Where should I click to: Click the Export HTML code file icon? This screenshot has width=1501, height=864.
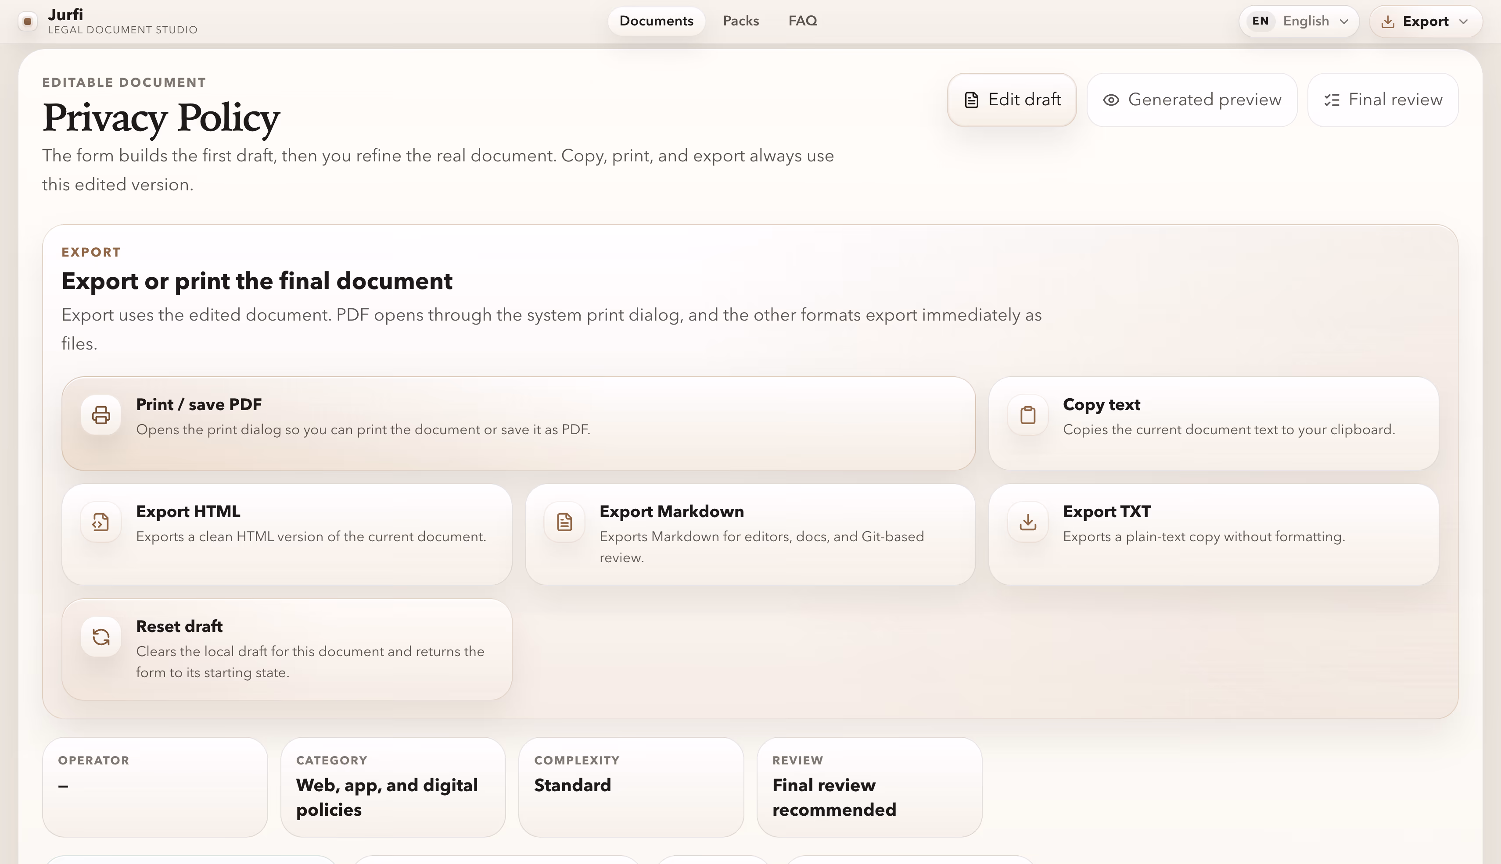click(101, 522)
